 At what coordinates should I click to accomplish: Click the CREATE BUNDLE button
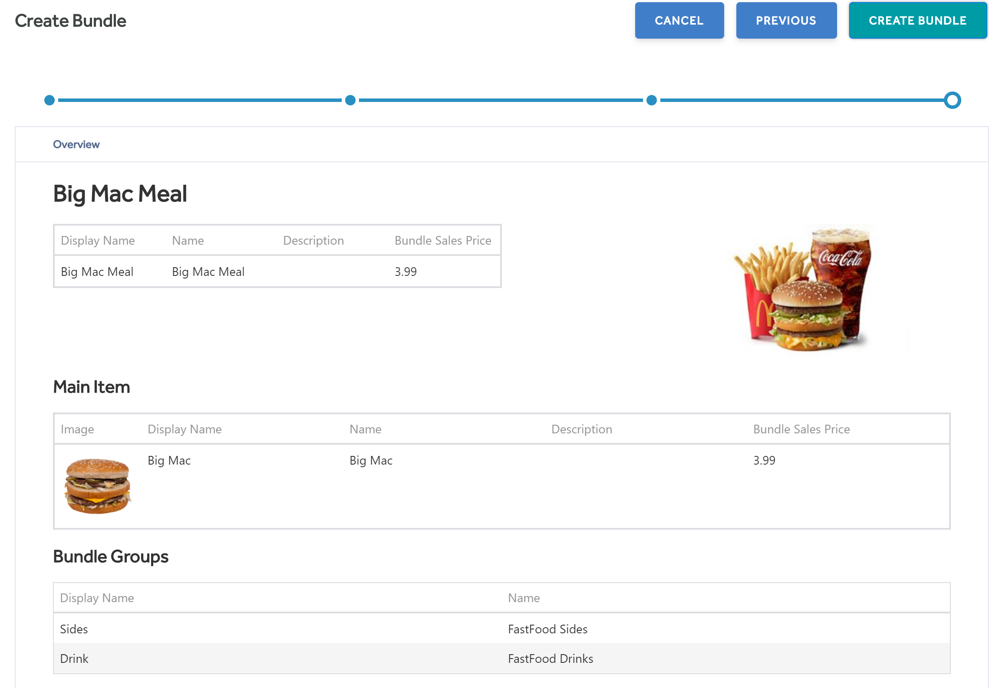tap(918, 20)
